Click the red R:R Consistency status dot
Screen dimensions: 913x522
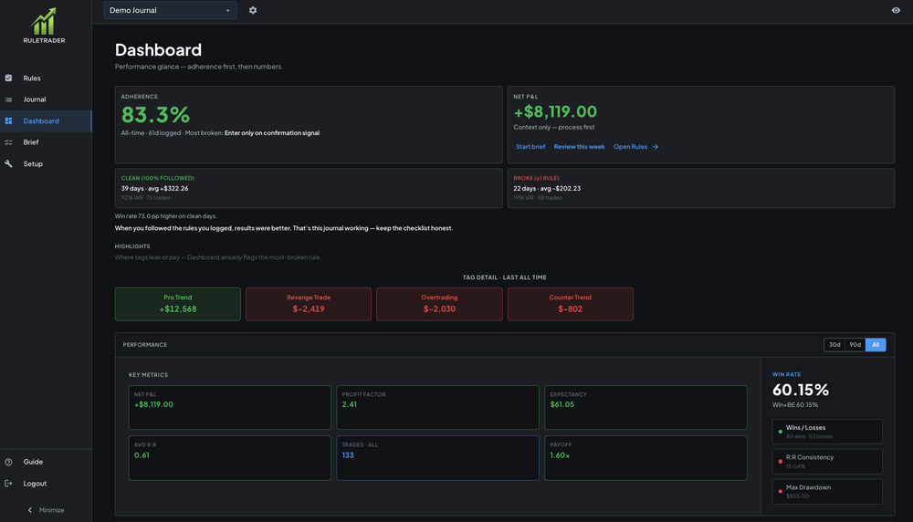(781, 462)
